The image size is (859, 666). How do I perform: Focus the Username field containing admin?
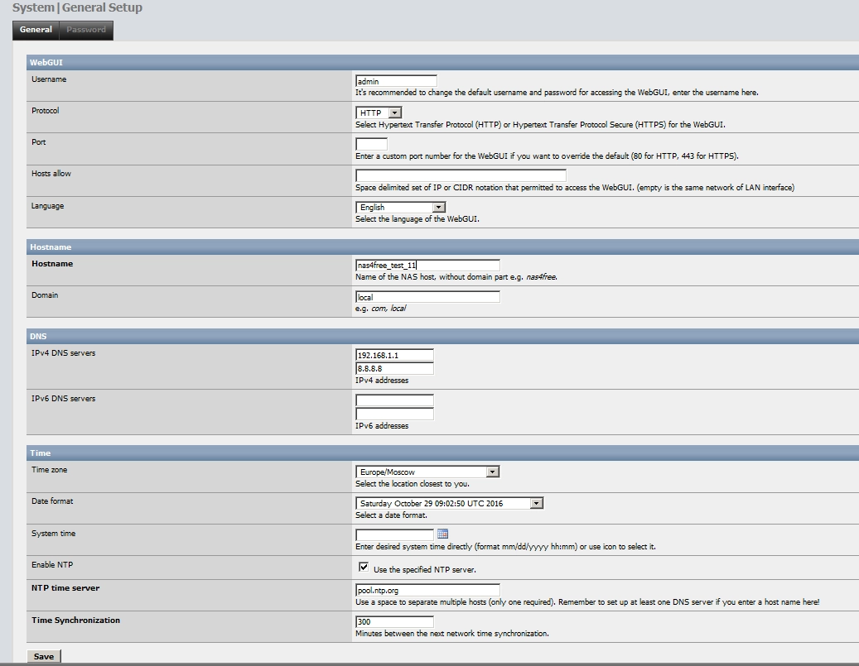click(x=396, y=81)
